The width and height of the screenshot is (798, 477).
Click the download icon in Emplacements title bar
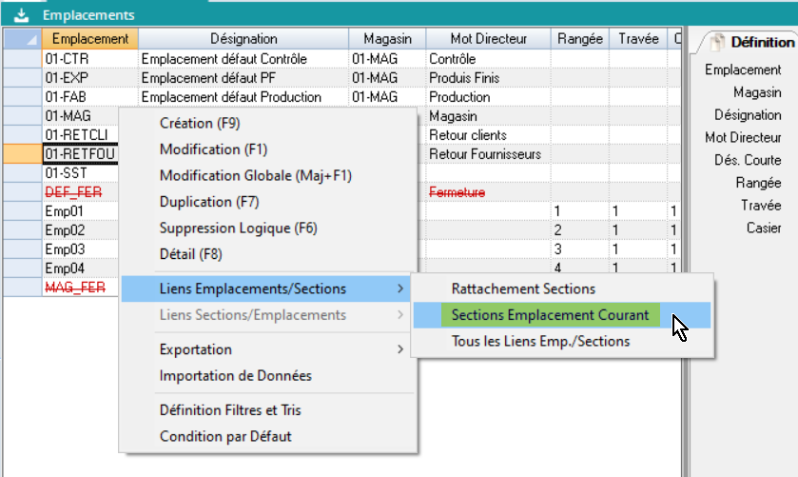click(x=20, y=15)
